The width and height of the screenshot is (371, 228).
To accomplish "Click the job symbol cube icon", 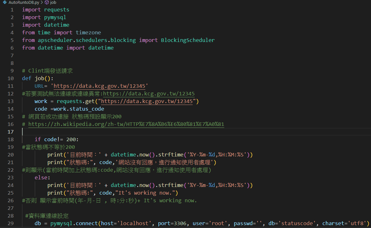I will pos(47,2).
